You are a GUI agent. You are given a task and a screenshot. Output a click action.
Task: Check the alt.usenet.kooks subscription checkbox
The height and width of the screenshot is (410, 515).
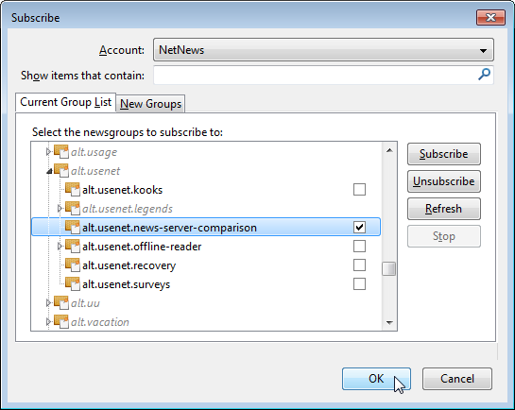359,189
